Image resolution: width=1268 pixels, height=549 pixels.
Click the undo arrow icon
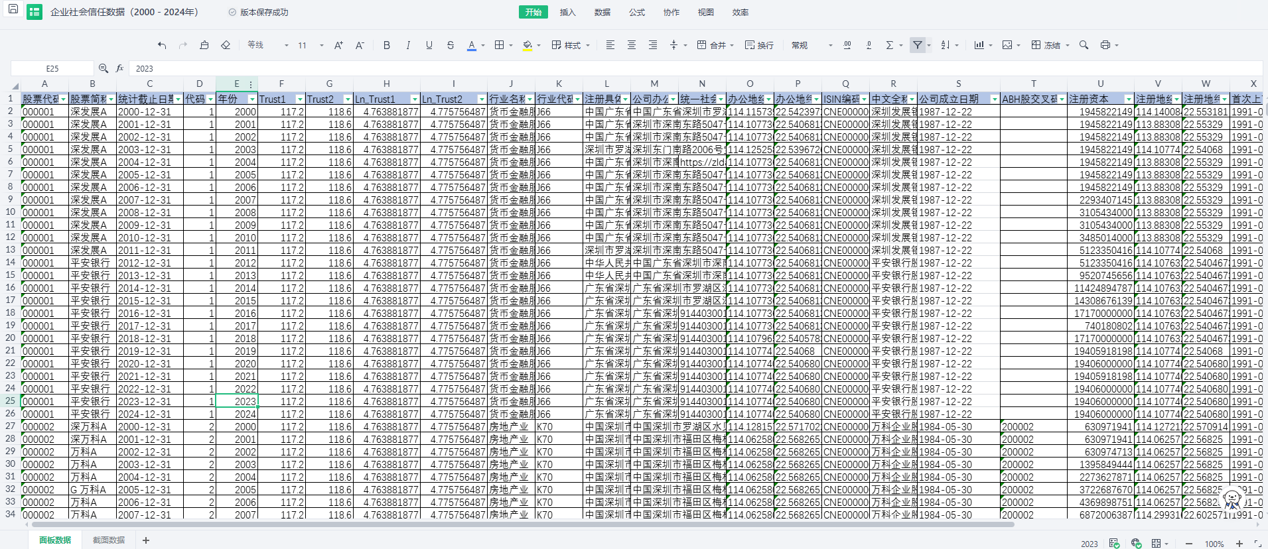(162, 45)
